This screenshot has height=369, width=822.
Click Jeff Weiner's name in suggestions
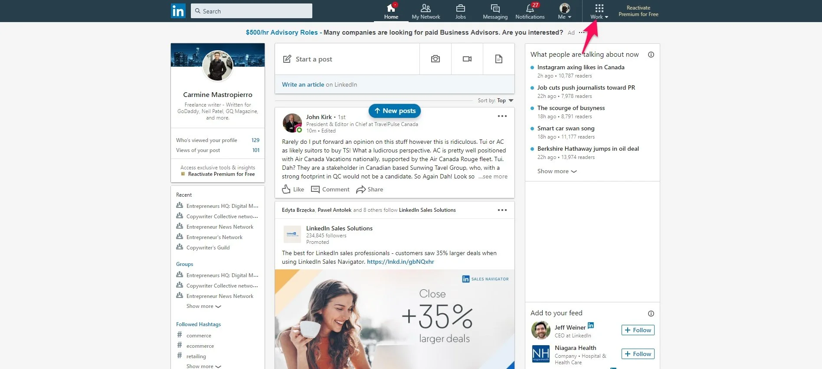click(570, 327)
